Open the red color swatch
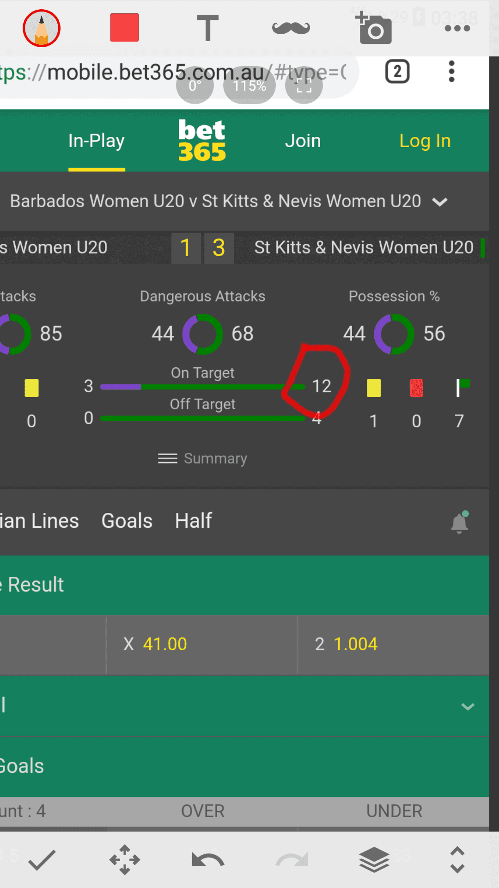The height and width of the screenshot is (888, 499). [125, 28]
